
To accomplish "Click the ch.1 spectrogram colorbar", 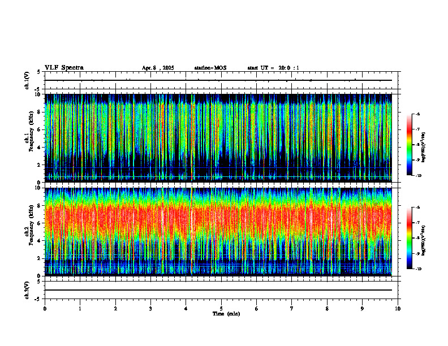I will coord(409,145).
